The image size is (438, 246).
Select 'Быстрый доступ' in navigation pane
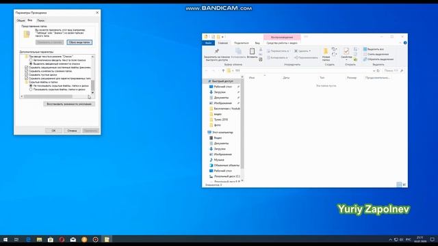point(222,81)
